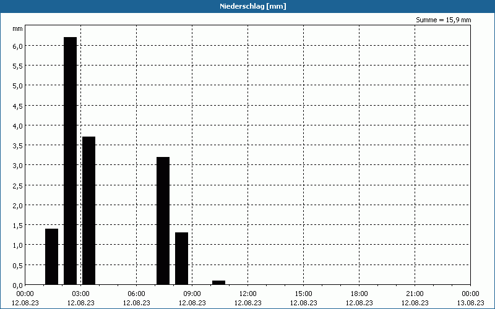Viewport: 495px width, 309px height.
Task: Click the 1,0 y-axis label
Action: (x=18, y=245)
